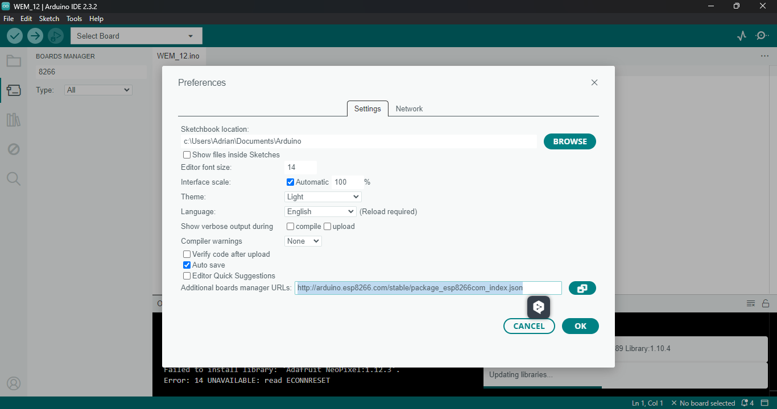Click the Sketchbook location path field
This screenshot has height=409, width=777.
point(359,141)
